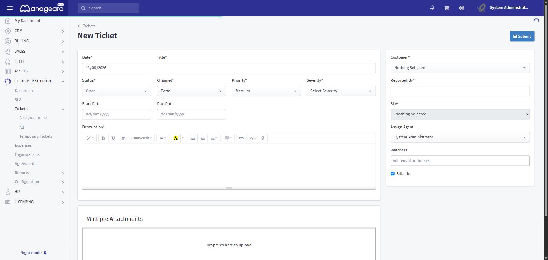Click the Licensing sidebar icon
Image resolution: width=548 pixels, height=260 pixels.
[x=8, y=202]
